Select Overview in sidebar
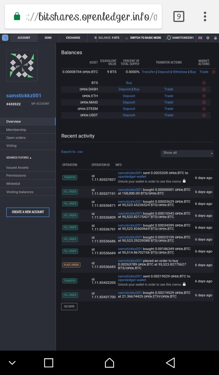The width and height of the screenshot is (219, 375). pos(28,121)
